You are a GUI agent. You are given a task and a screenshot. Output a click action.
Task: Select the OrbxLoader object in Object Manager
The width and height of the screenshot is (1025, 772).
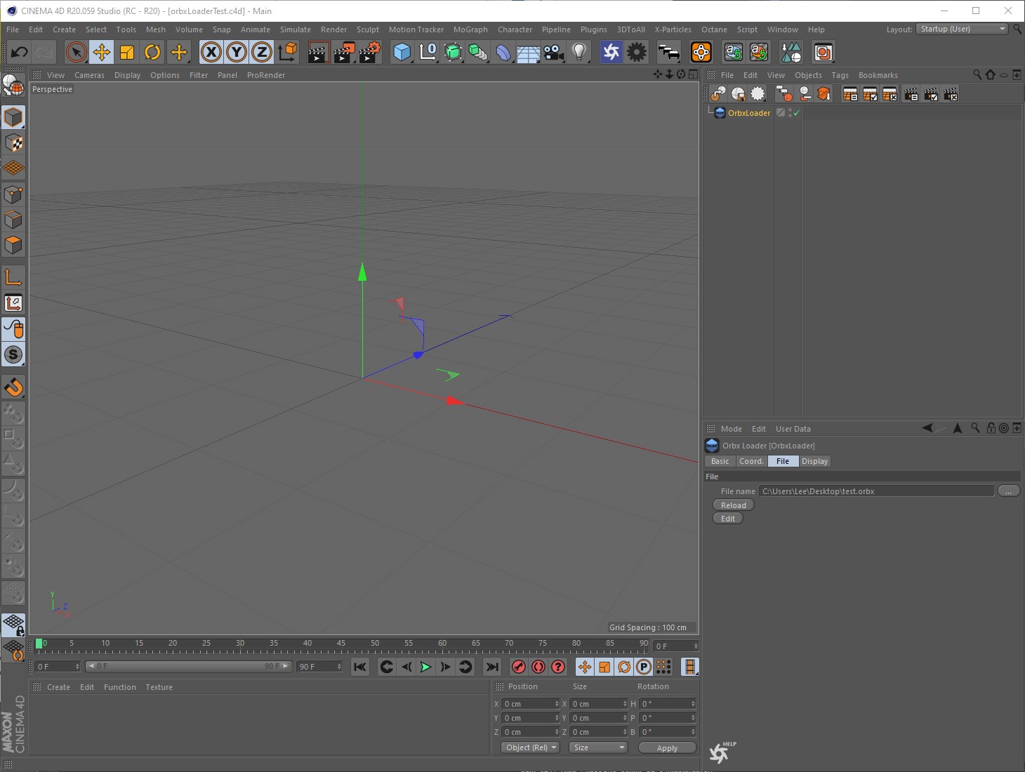748,113
